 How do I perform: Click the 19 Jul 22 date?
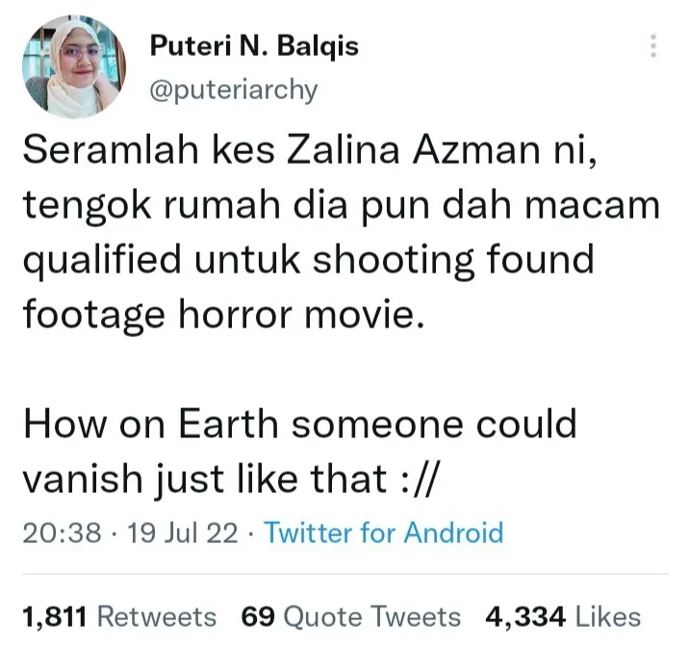[183, 532]
